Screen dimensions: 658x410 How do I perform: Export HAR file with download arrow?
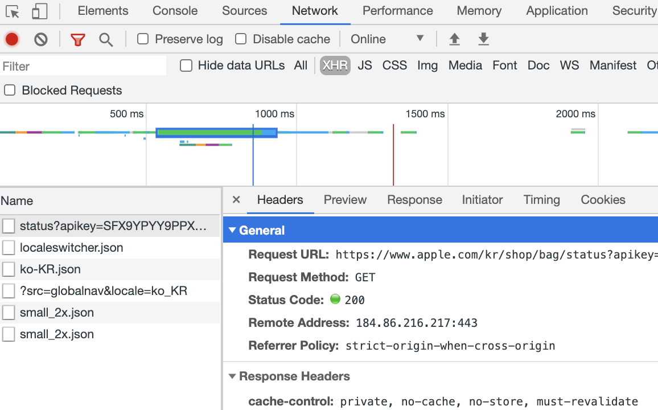pos(483,39)
